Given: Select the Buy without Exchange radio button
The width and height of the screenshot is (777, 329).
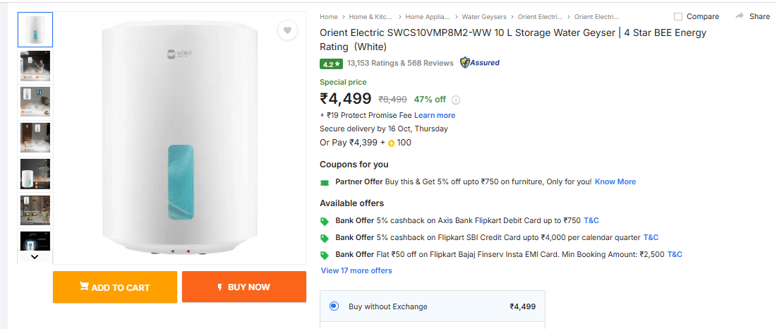Looking at the screenshot, I should pos(334,306).
